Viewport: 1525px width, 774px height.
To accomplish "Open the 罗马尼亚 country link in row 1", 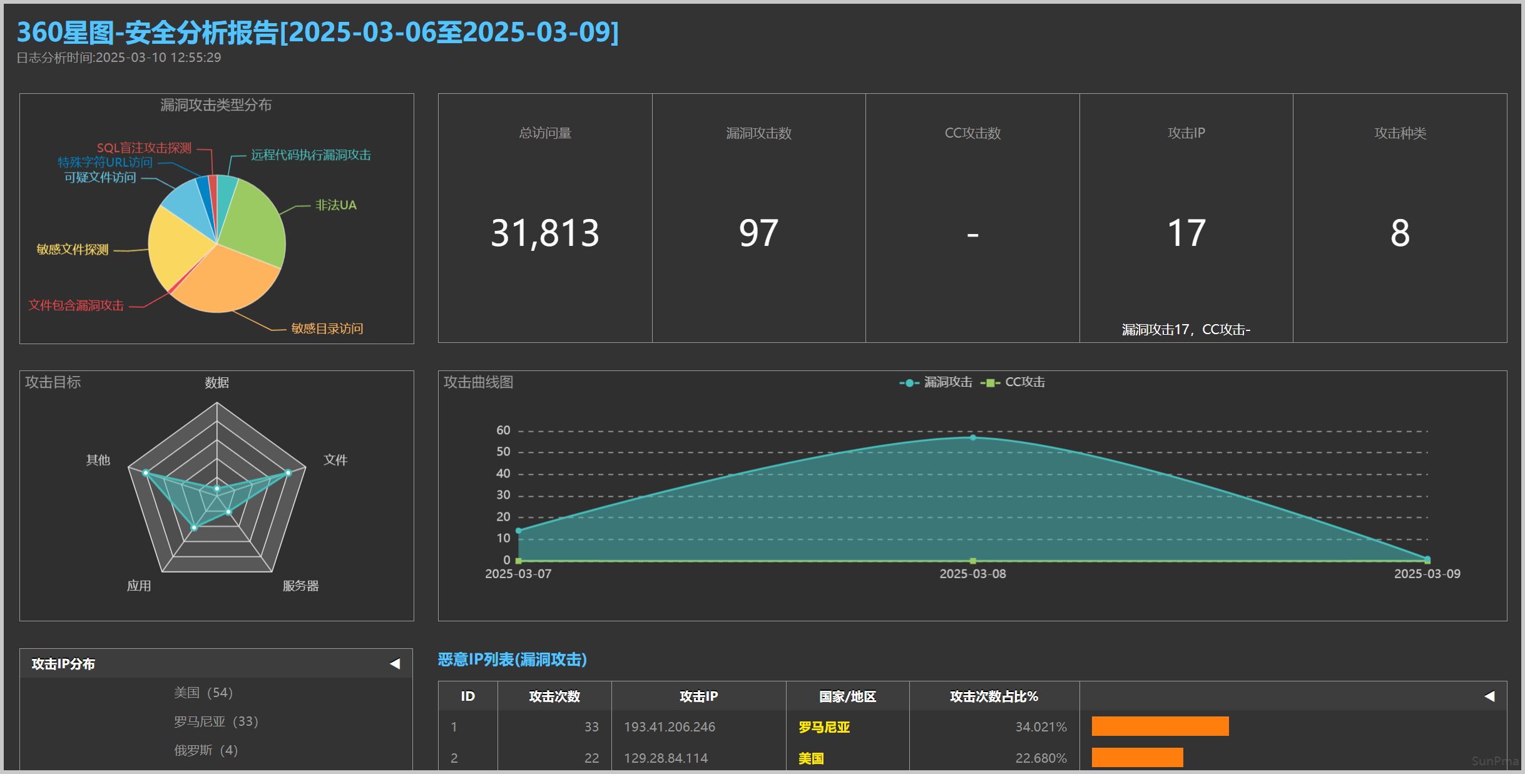I will click(x=824, y=727).
